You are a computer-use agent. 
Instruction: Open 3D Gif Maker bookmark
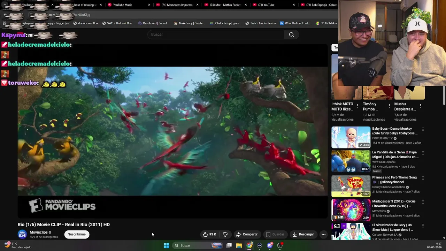326,23
